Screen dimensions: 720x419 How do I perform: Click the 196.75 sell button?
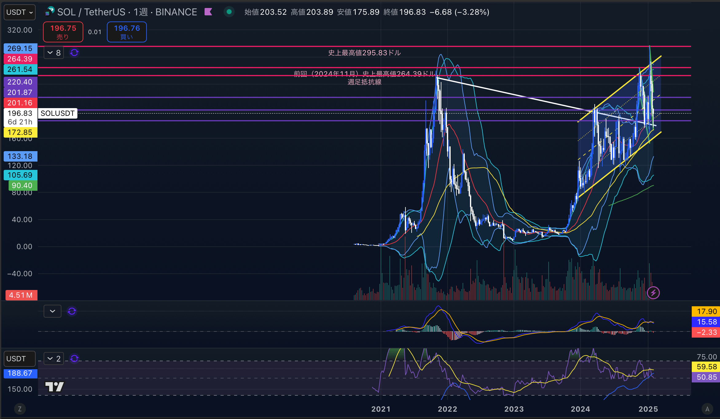click(x=63, y=32)
